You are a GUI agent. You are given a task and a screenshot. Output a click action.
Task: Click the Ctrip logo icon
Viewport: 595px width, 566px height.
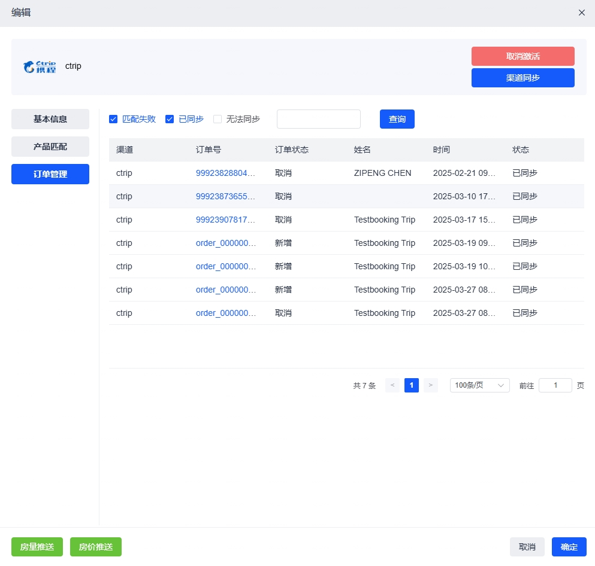40,66
